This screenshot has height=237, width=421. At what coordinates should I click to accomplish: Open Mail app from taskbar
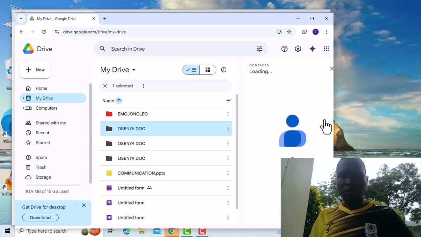tap(157, 231)
